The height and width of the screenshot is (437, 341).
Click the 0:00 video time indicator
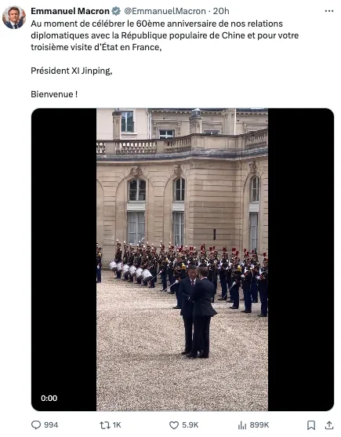coord(49,398)
